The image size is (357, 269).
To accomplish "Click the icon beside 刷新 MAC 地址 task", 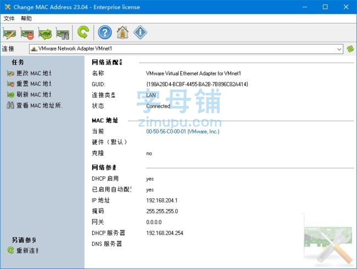I will [x=10, y=94].
